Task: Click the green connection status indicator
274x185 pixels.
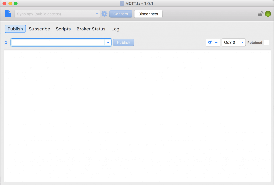Action: tap(268, 14)
